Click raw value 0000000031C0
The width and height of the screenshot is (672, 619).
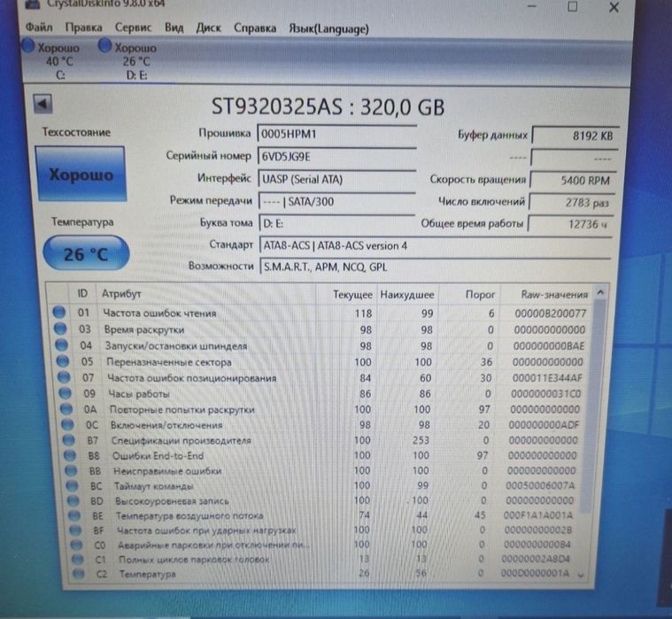545,393
